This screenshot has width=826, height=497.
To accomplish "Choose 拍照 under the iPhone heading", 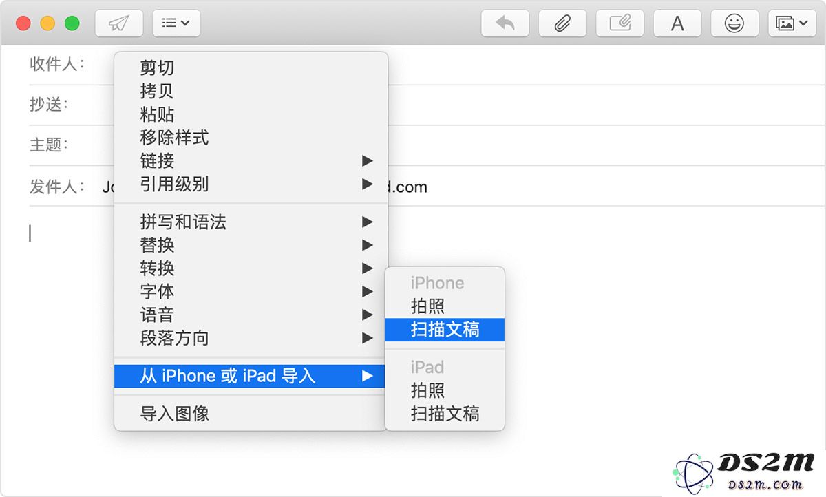I will tap(445, 306).
